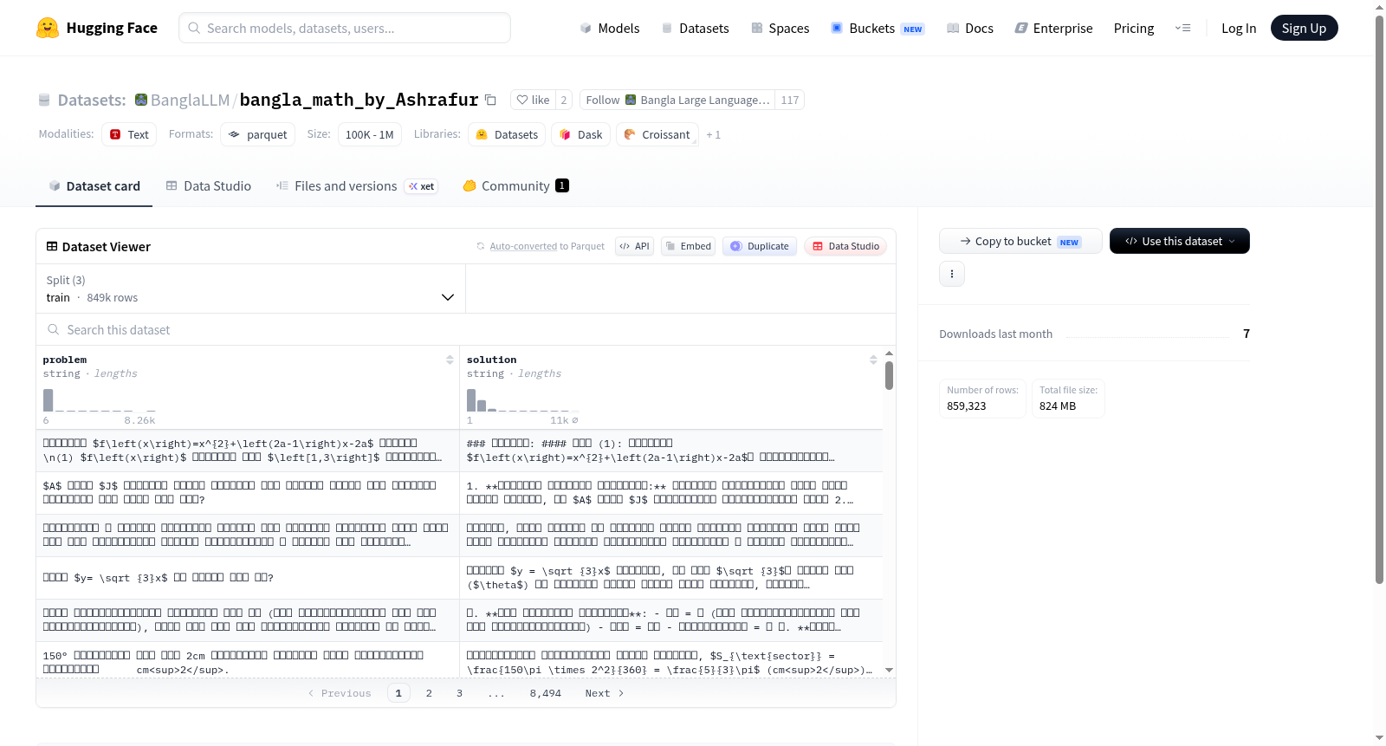Open the Docs navigation link

click(x=970, y=28)
